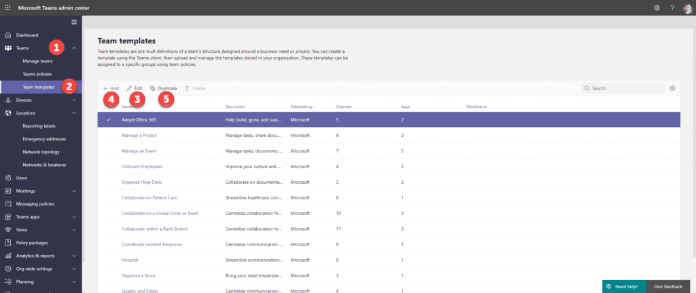This screenshot has width=696, height=293.
Task: Sort by the Modified on column header
Action: coord(477,106)
